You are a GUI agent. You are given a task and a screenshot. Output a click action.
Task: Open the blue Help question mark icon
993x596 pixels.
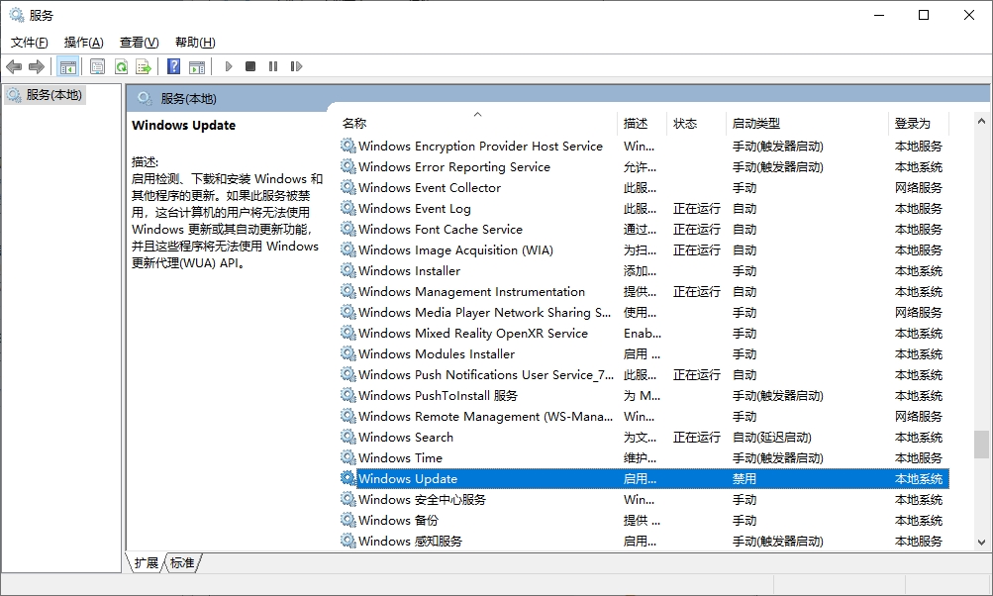[x=173, y=66]
